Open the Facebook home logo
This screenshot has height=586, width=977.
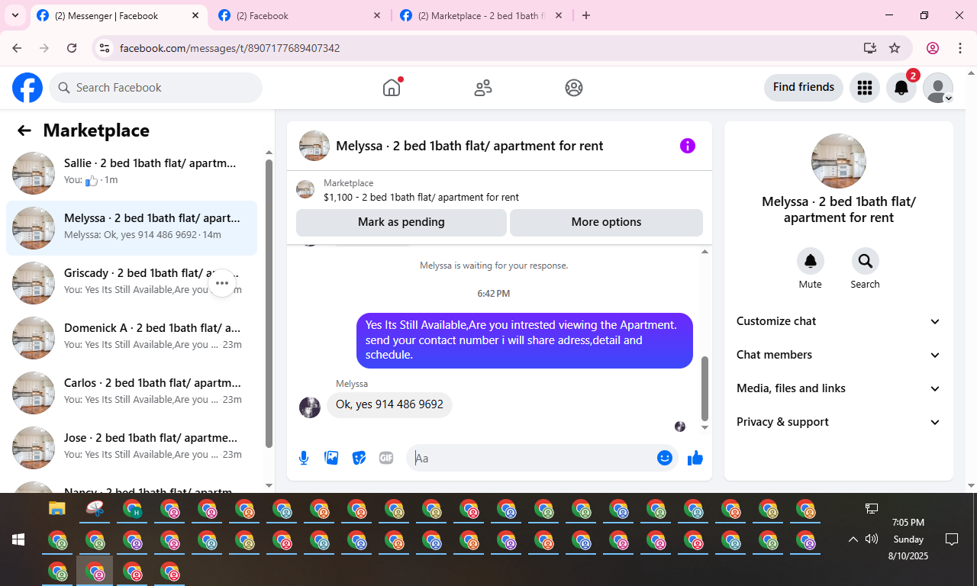tap(27, 88)
